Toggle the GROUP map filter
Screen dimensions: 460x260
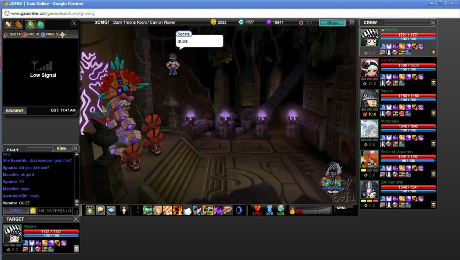tap(31, 35)
